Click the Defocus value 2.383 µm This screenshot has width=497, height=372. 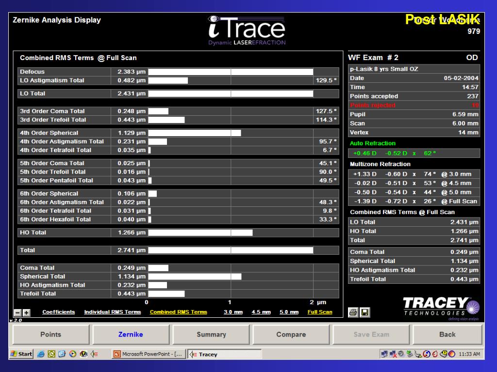(132, 72)
